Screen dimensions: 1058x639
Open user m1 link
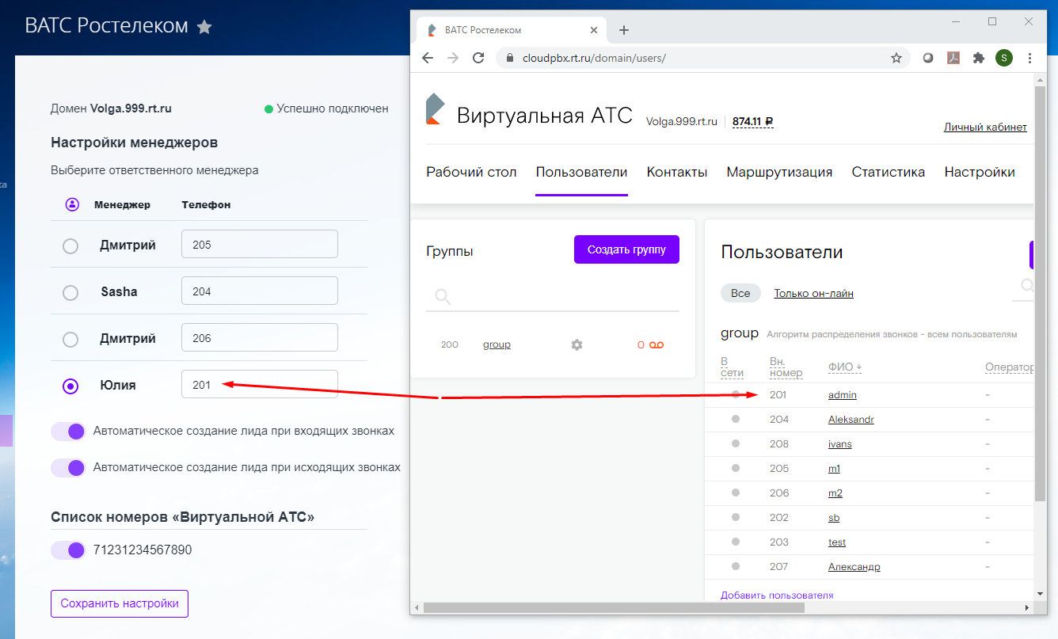pos(834,468)
